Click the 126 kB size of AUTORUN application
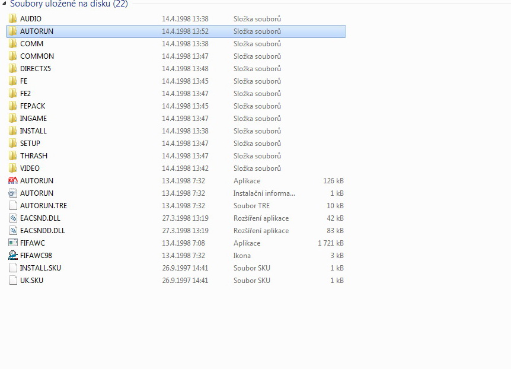The height and width of the screenshot is (369, 511). 333,181
